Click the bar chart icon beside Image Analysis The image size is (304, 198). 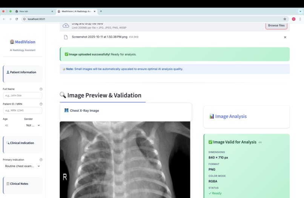click(212, 116)
